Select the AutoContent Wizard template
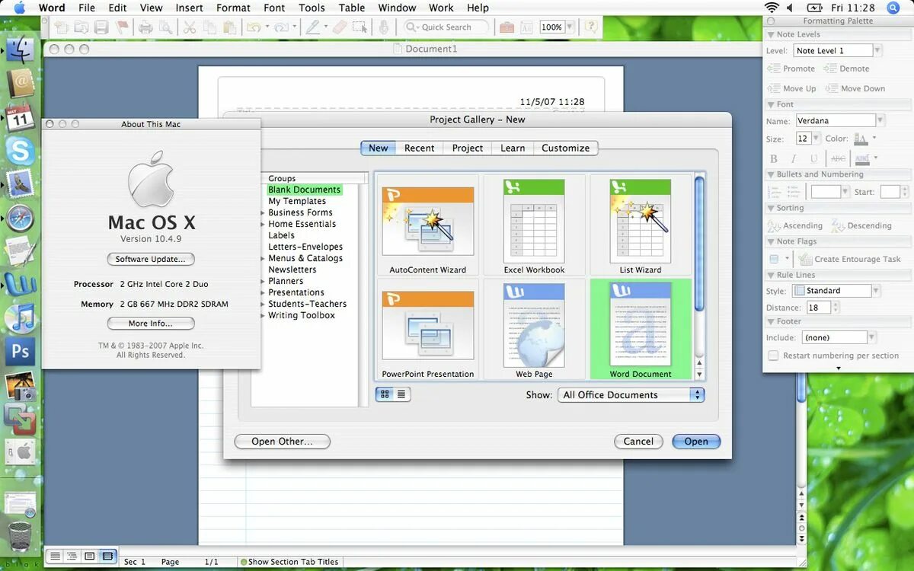Viewport: 914px width, 571px height. click(x=427, y=226)
